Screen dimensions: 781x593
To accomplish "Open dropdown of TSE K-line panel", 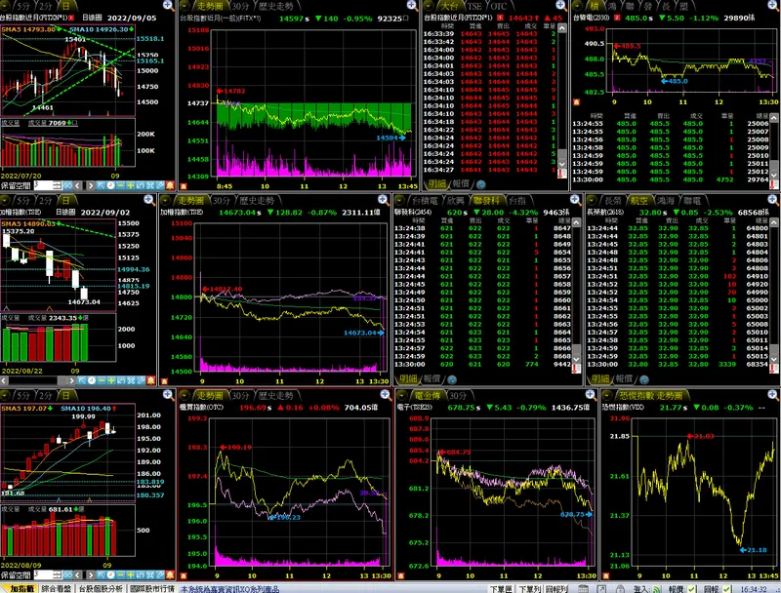I will point(5,201).
